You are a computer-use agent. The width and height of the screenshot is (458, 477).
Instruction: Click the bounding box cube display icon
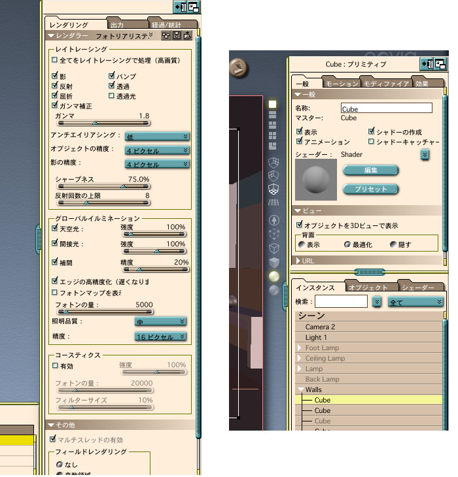pos(274,248)
